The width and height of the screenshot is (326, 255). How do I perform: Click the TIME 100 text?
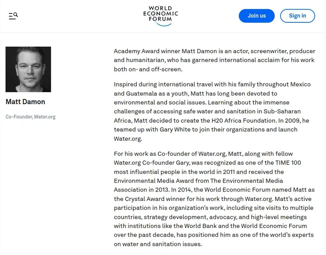[288, 163]
